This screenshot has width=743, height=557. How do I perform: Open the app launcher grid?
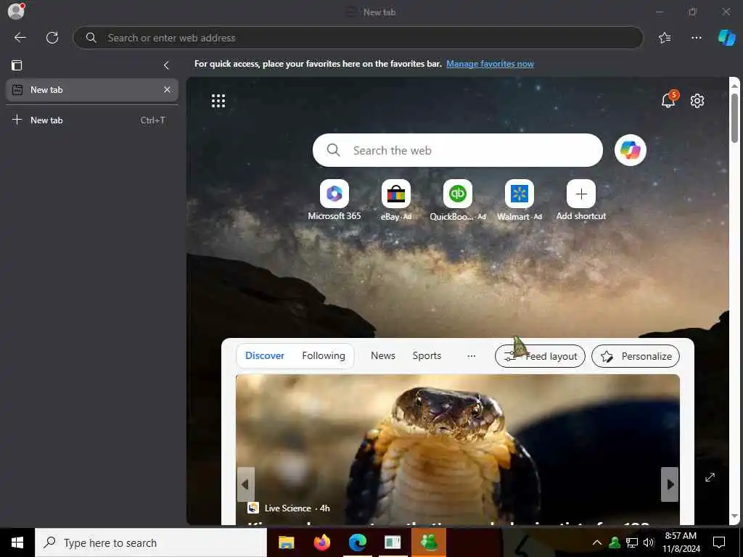point(218,100)
